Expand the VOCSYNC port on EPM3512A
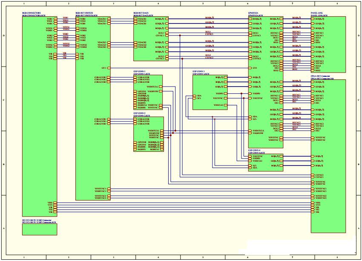 pyautogui.click(x=250, y=98)
